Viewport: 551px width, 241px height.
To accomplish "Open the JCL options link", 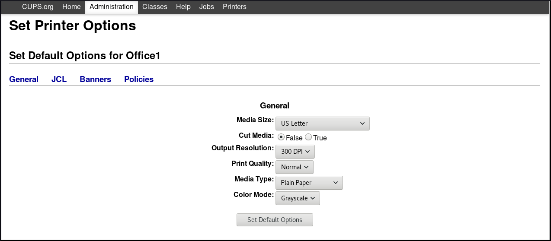I will (x=59, y=79).
